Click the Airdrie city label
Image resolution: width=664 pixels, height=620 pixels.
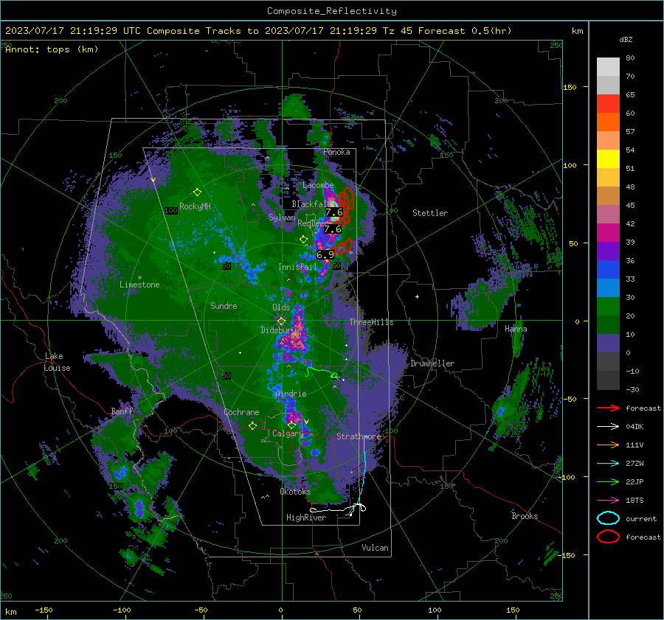tap(291, 394)
